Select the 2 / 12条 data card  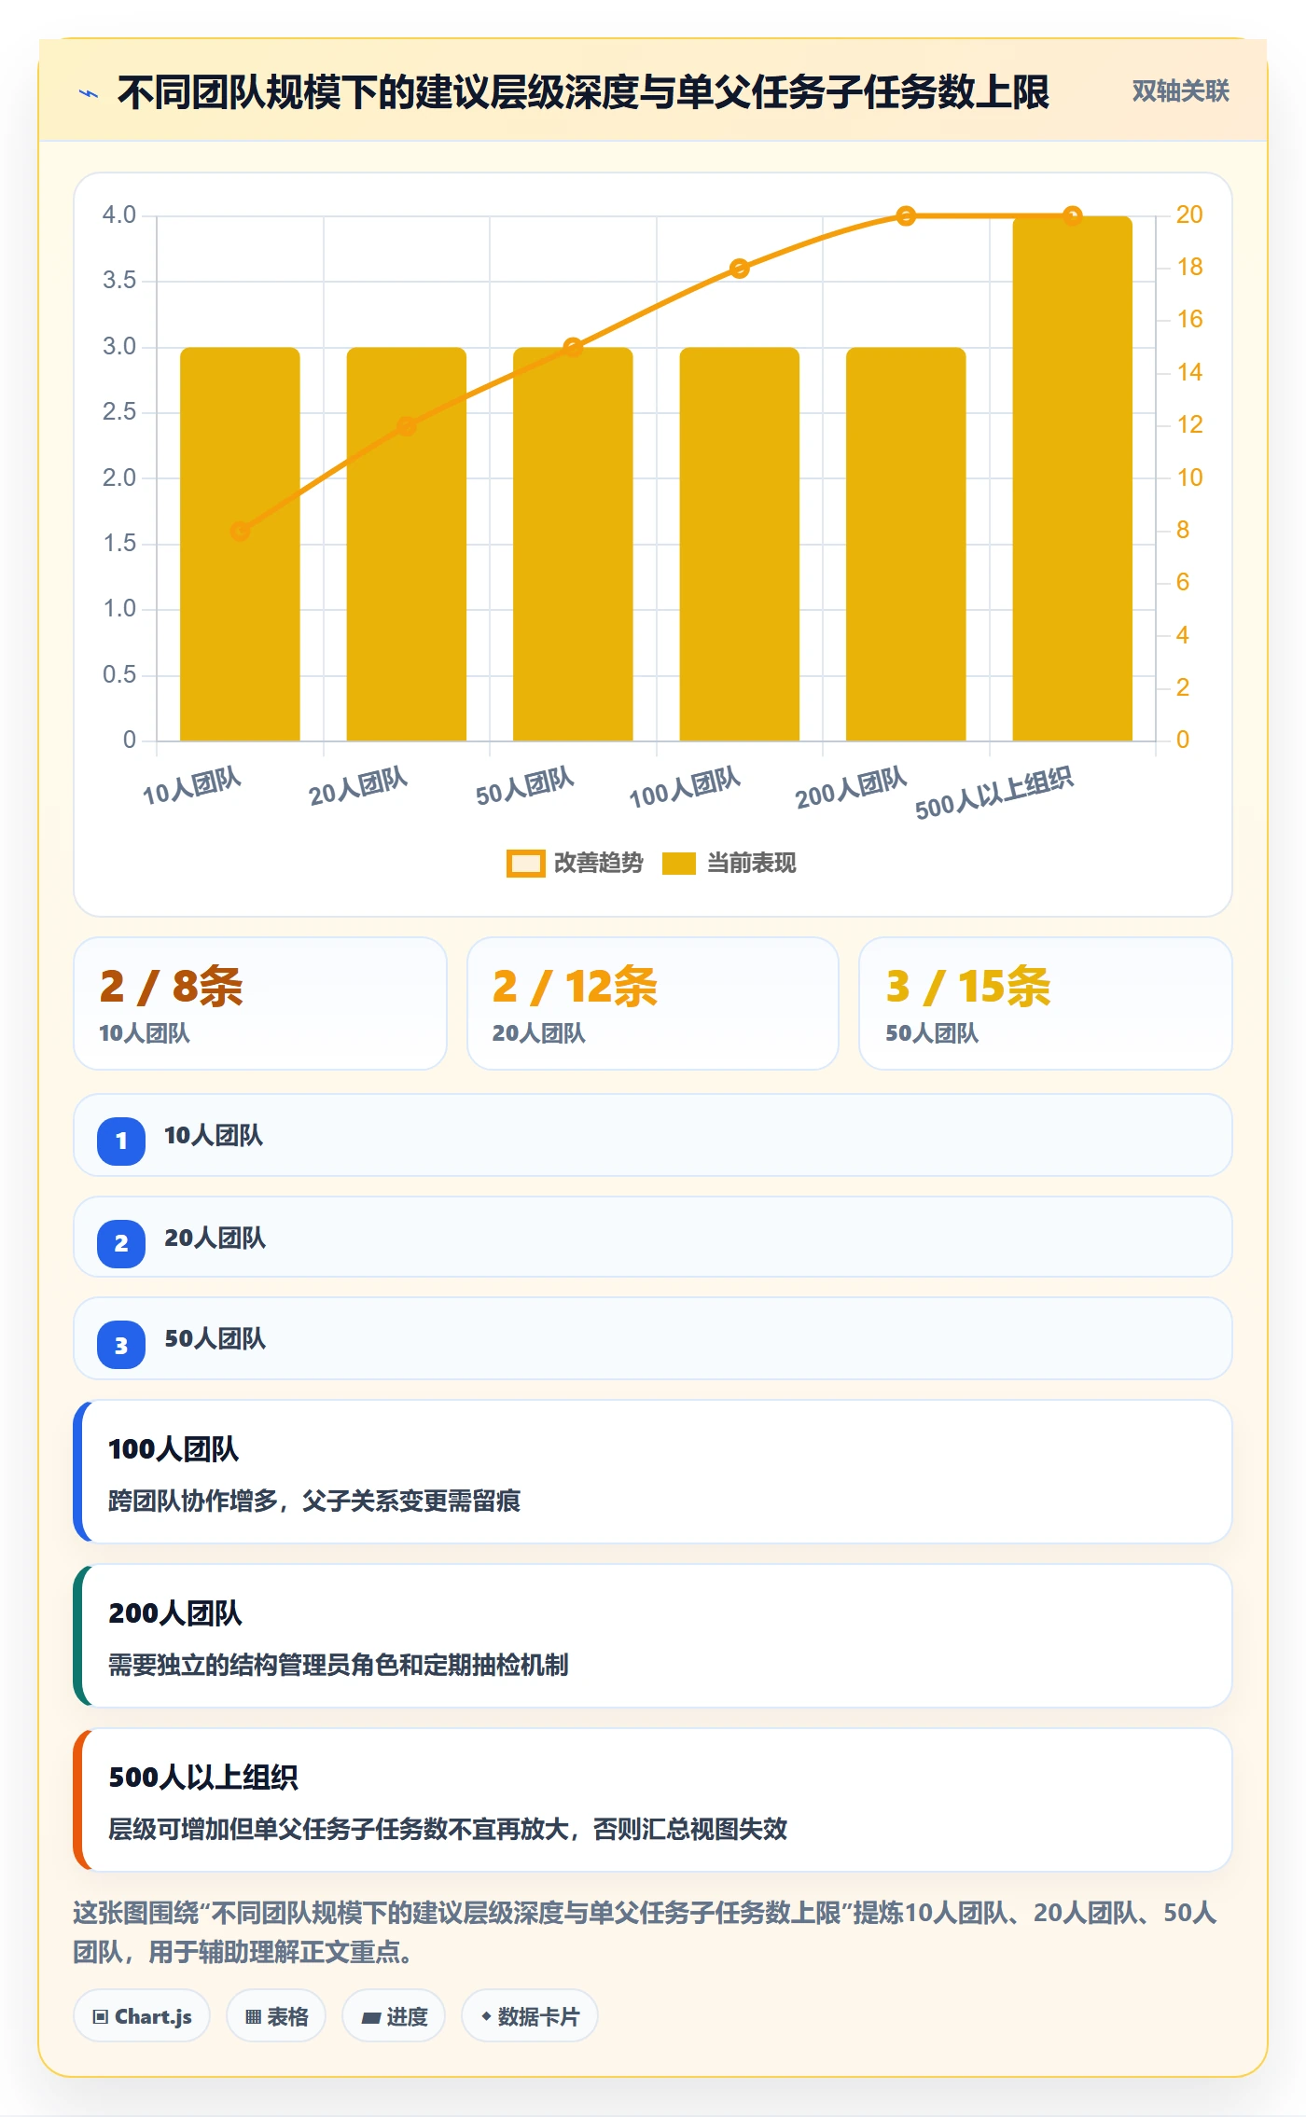tap(653, 1003)
